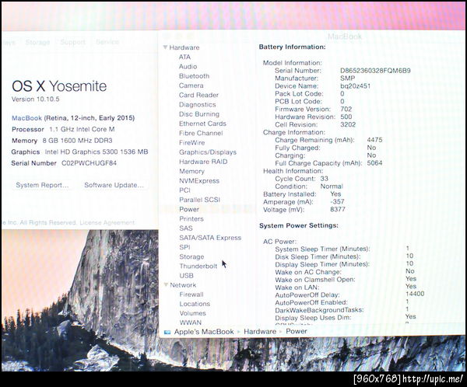467x387 pixels.
Task: Select USB in the Hardware list
Action: [x=187, y=275]
